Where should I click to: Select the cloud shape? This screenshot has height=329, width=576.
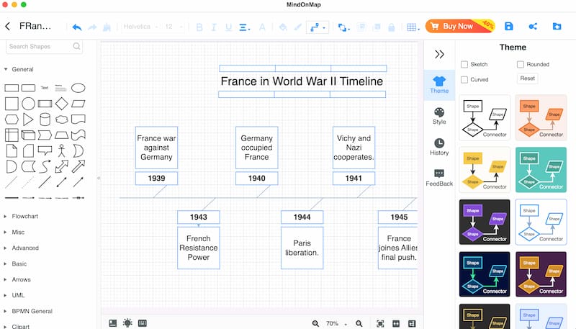coord(62,120)
